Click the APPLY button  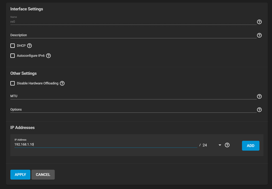[x=20, y=175]
